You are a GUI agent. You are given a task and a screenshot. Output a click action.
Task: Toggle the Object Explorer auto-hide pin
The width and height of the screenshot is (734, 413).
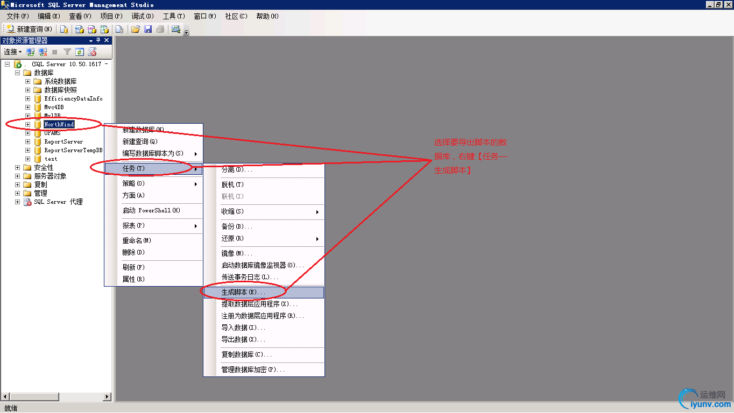[98, 40]
